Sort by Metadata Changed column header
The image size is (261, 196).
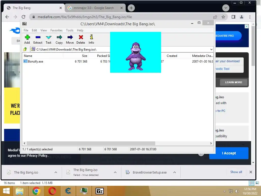[x=202, y=56]
